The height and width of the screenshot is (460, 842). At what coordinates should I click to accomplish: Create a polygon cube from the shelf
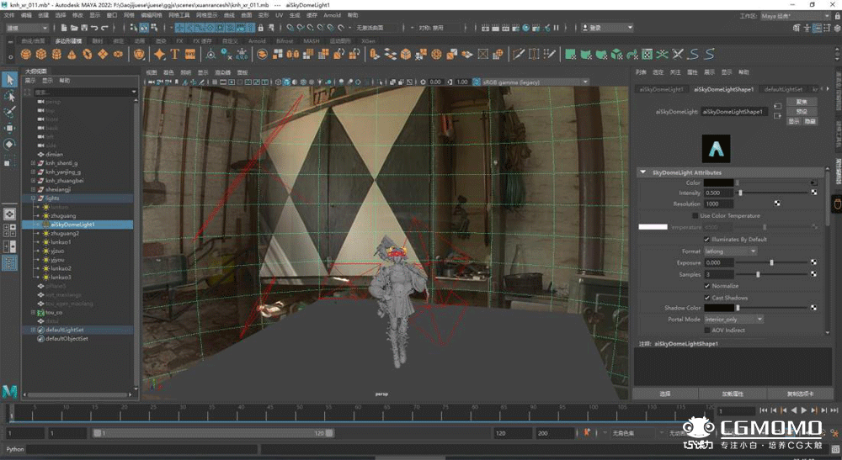coord(40,54)
